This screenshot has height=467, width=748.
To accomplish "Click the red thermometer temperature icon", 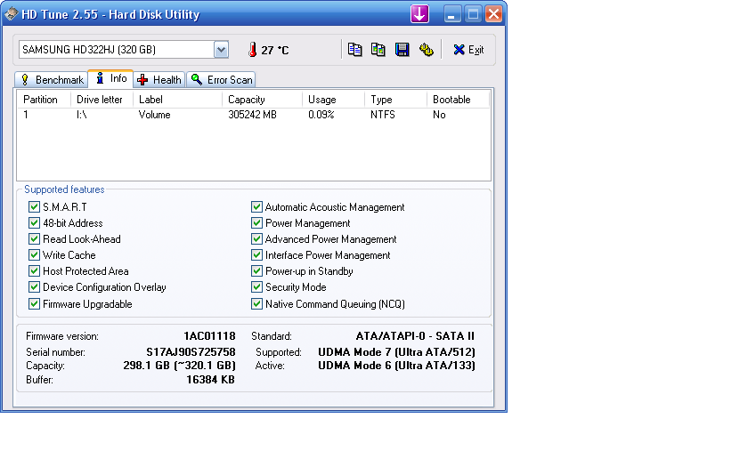I will pyautogui.click(x=252, y=50).
